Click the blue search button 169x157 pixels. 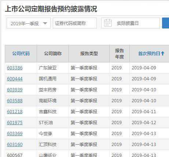(166, 23)
